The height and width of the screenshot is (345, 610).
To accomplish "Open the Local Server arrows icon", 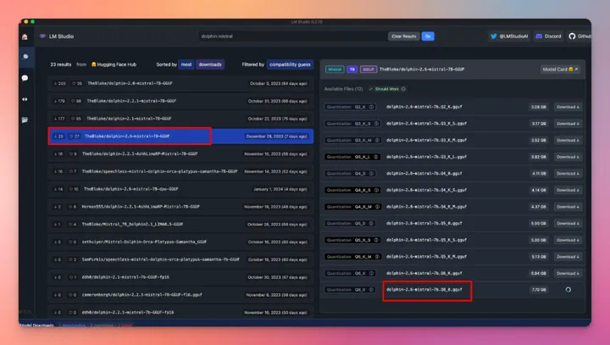I will (25, 99).
